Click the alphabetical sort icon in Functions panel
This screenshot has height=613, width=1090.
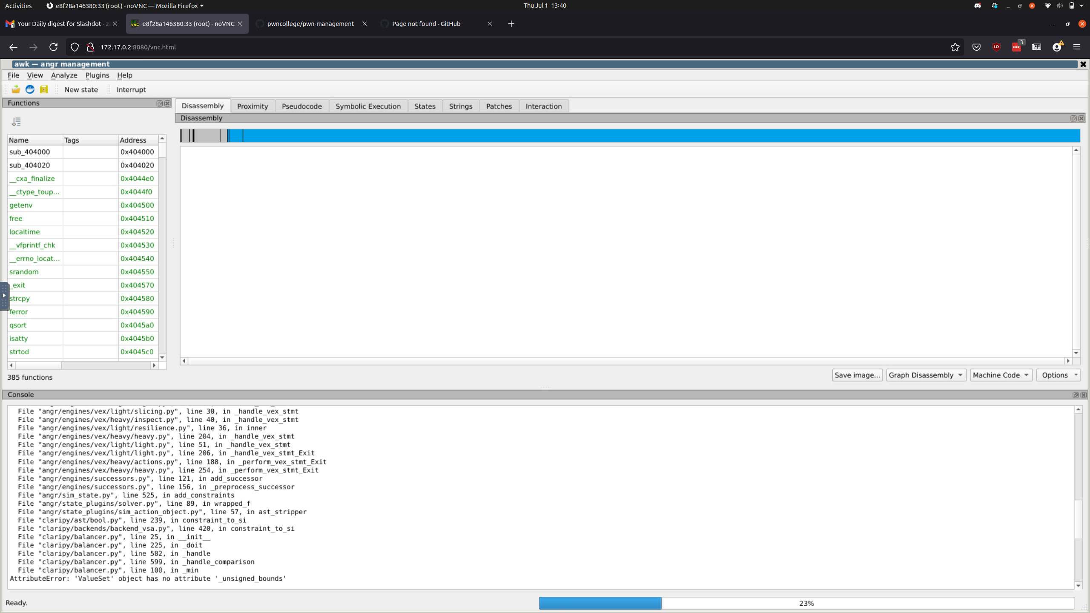coord(17,122)
